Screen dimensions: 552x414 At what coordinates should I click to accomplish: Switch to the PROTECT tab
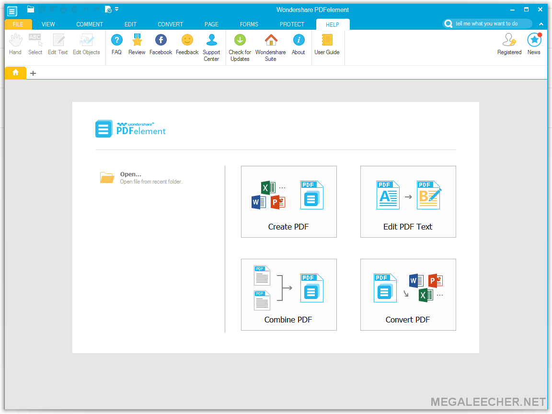[292, 24]
